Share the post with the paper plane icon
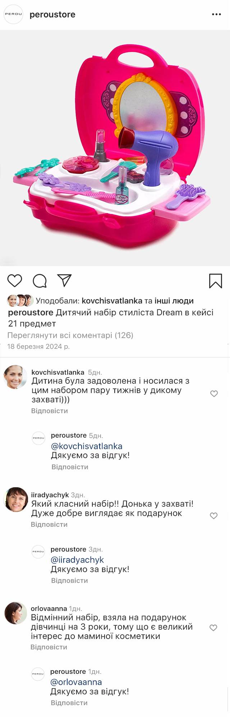The height and width of the screenshot is (717, 230). (65, 280)
